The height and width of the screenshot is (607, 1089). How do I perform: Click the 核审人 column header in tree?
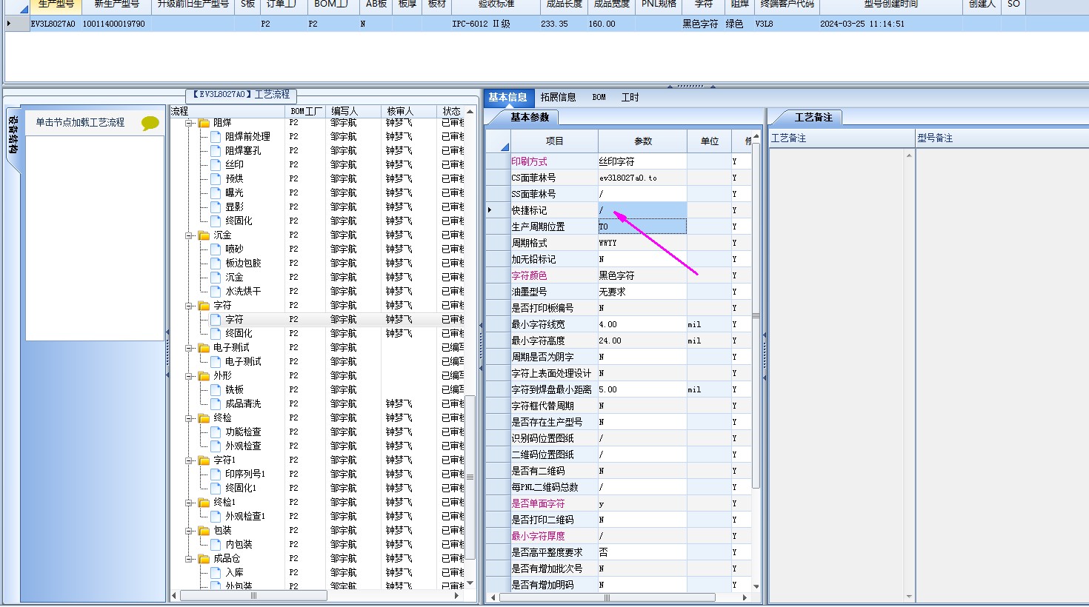tap(409, 111)
